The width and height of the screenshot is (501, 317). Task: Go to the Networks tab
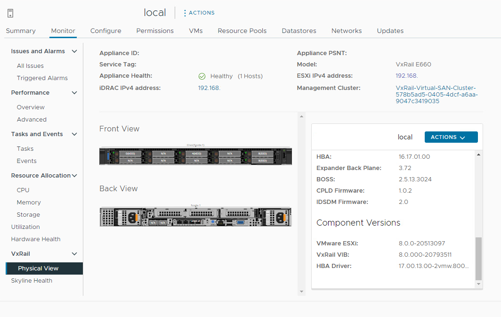click(347, 31)
